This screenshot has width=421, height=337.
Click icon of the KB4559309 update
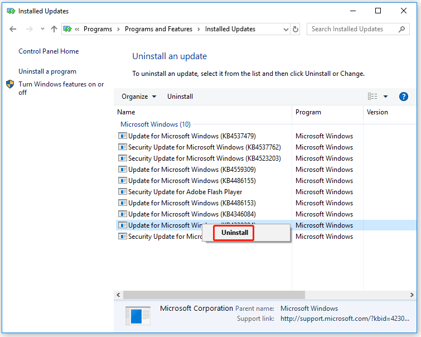(123, 170)
